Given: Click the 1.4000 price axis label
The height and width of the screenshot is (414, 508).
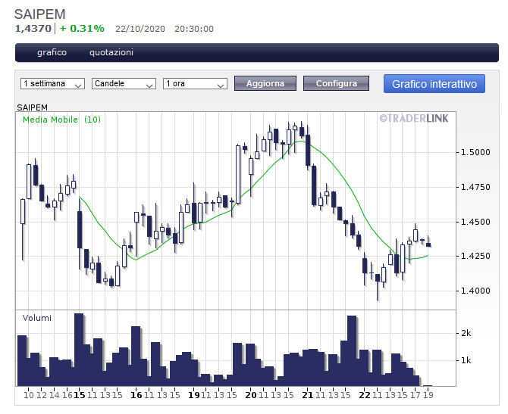Looking at the screenshot, I should pyautogui.click(x=475, y=291).
